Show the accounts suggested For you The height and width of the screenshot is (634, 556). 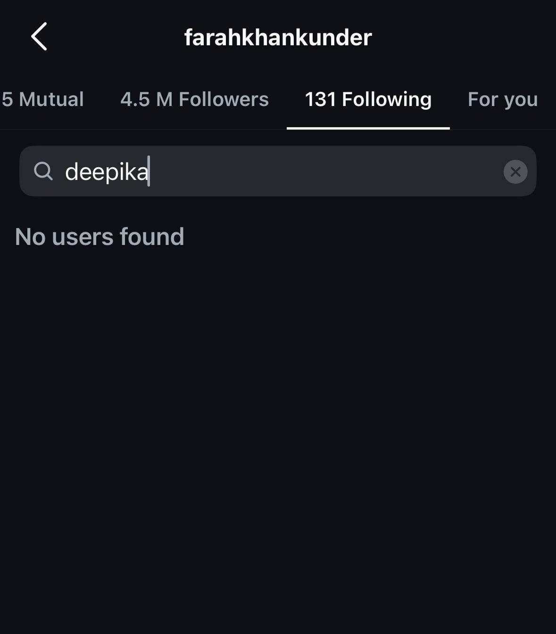pyautogui.click(x=503, y=99)
